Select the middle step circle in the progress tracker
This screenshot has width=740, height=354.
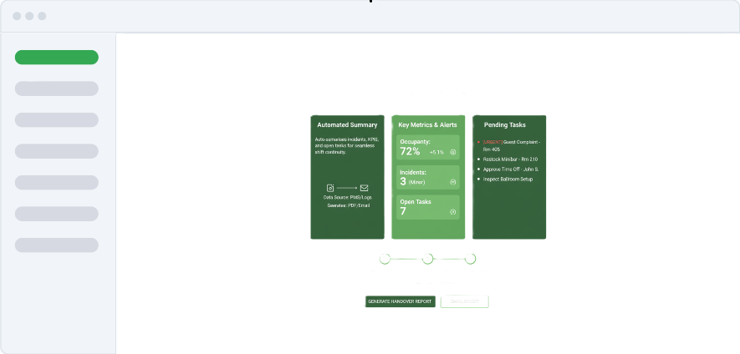point(427,259)
